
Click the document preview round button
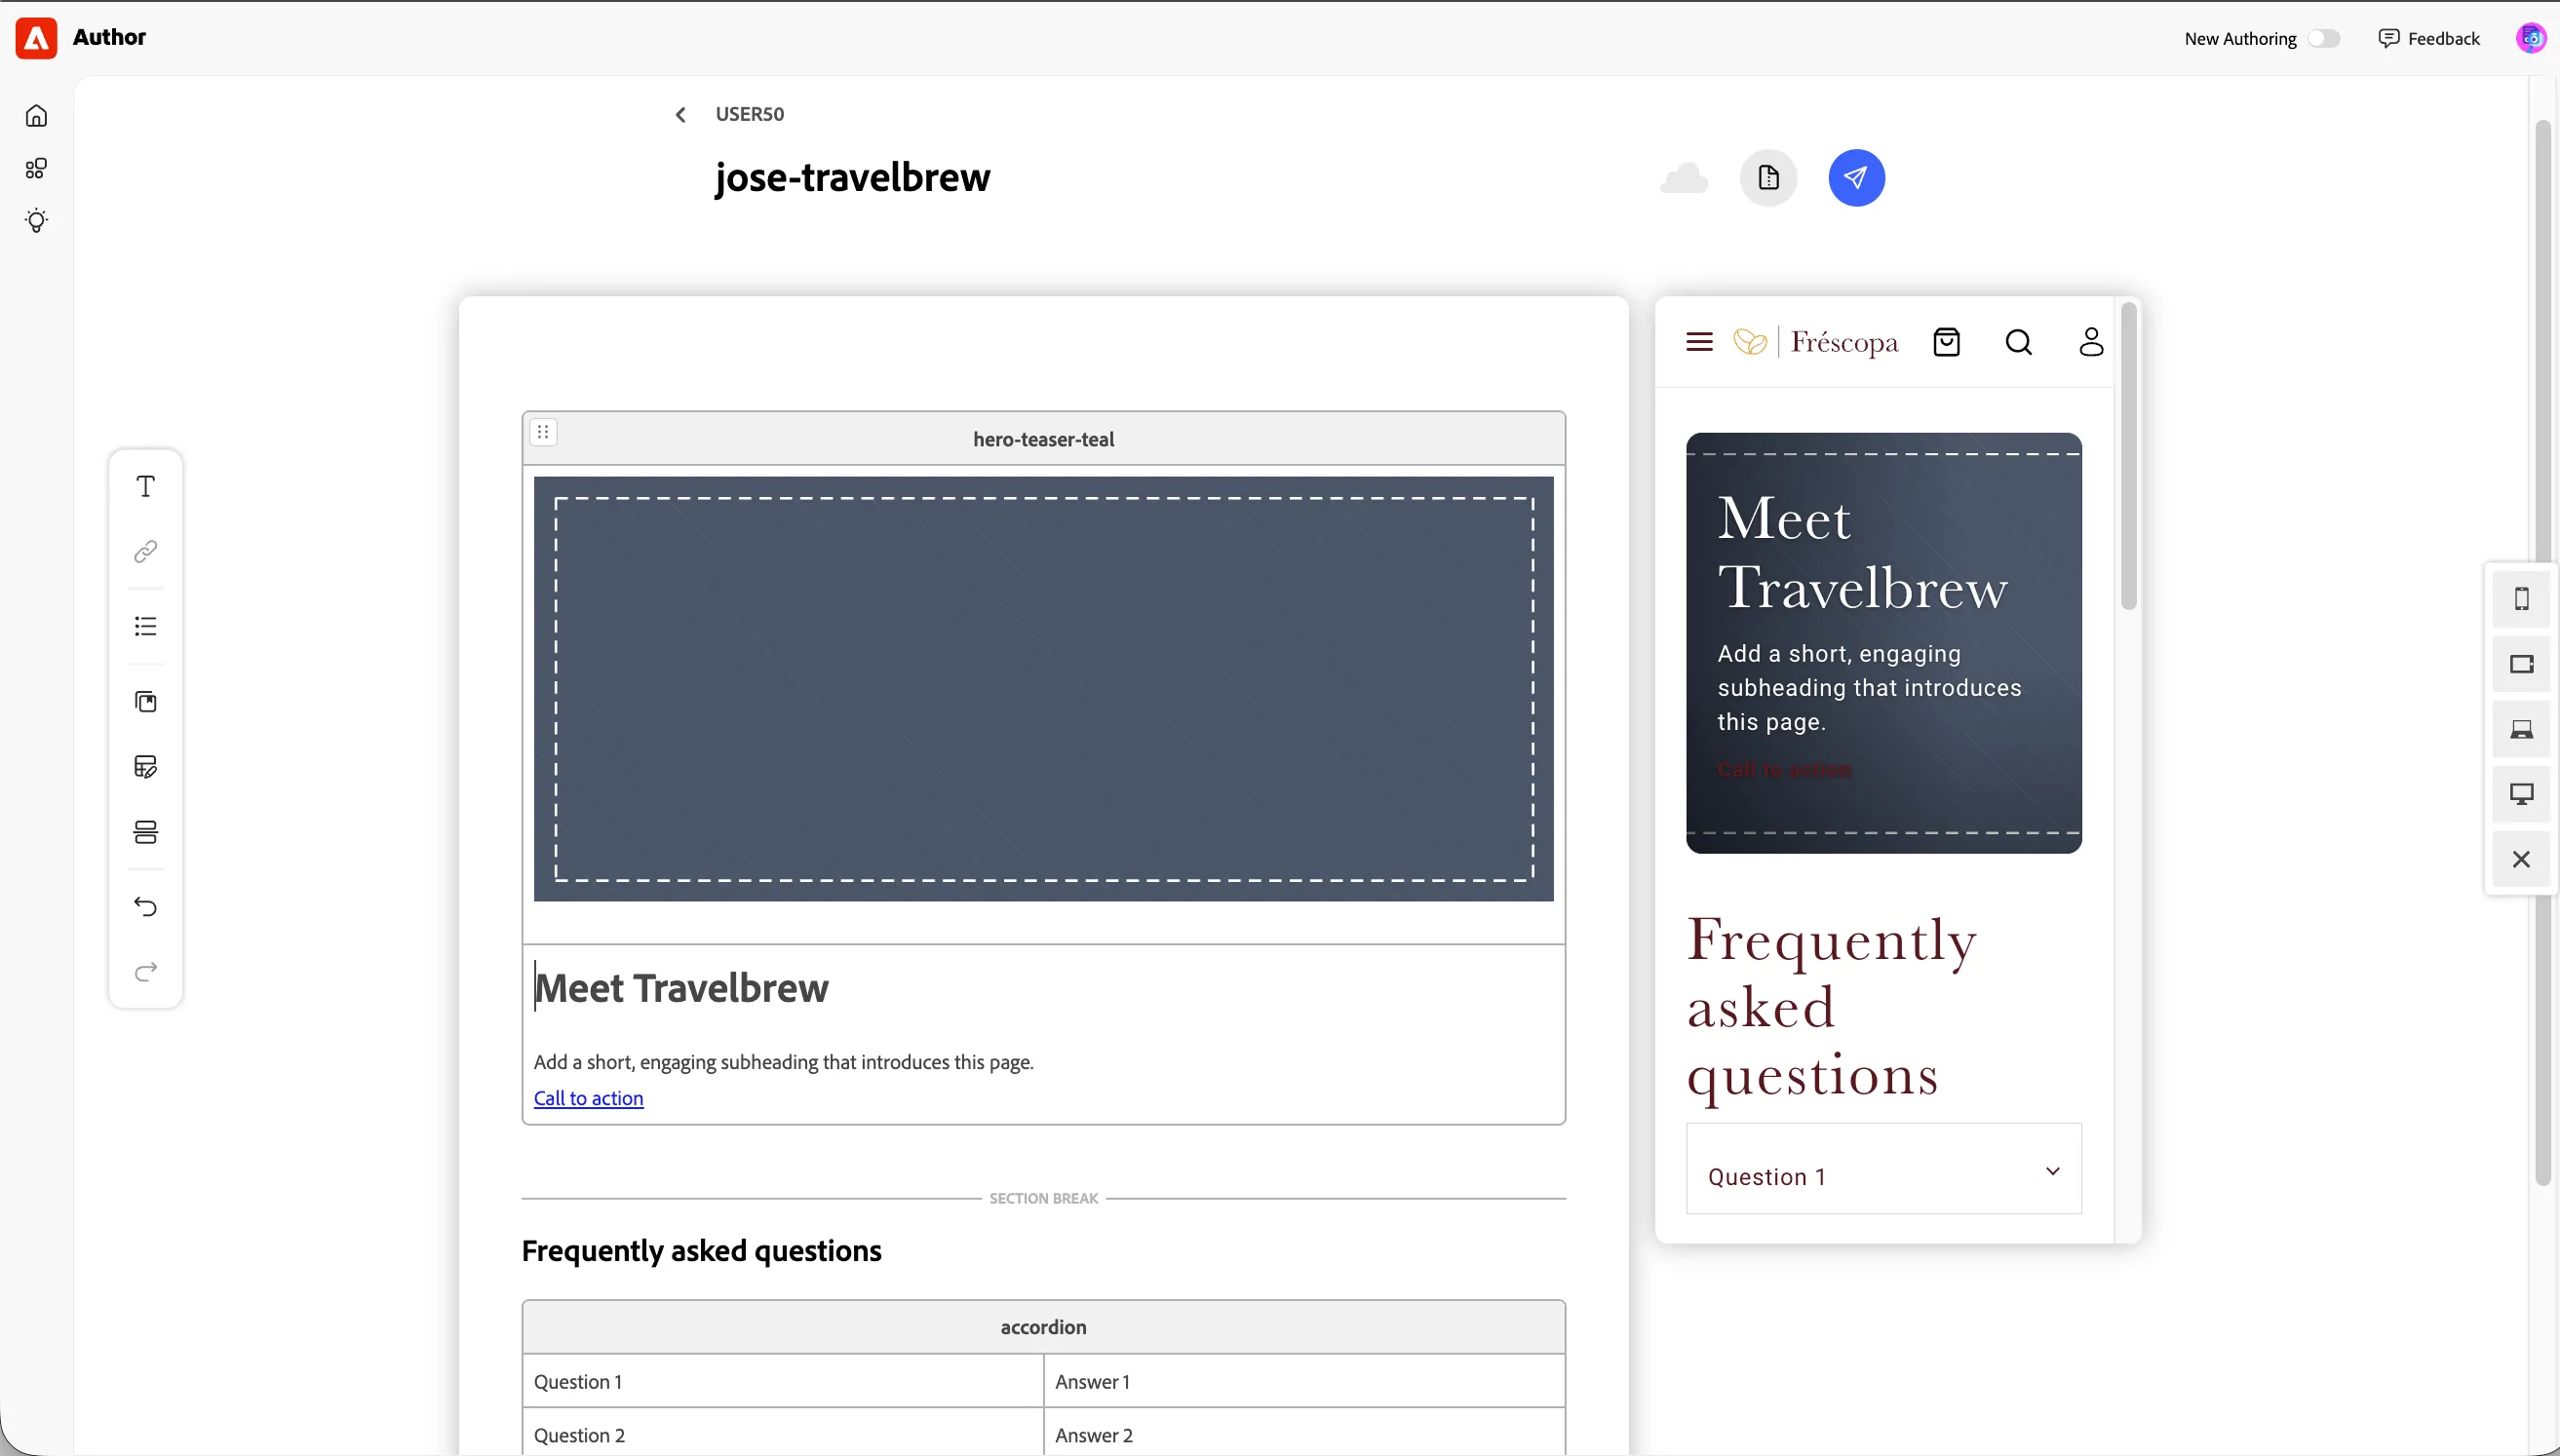[1768, 178]
